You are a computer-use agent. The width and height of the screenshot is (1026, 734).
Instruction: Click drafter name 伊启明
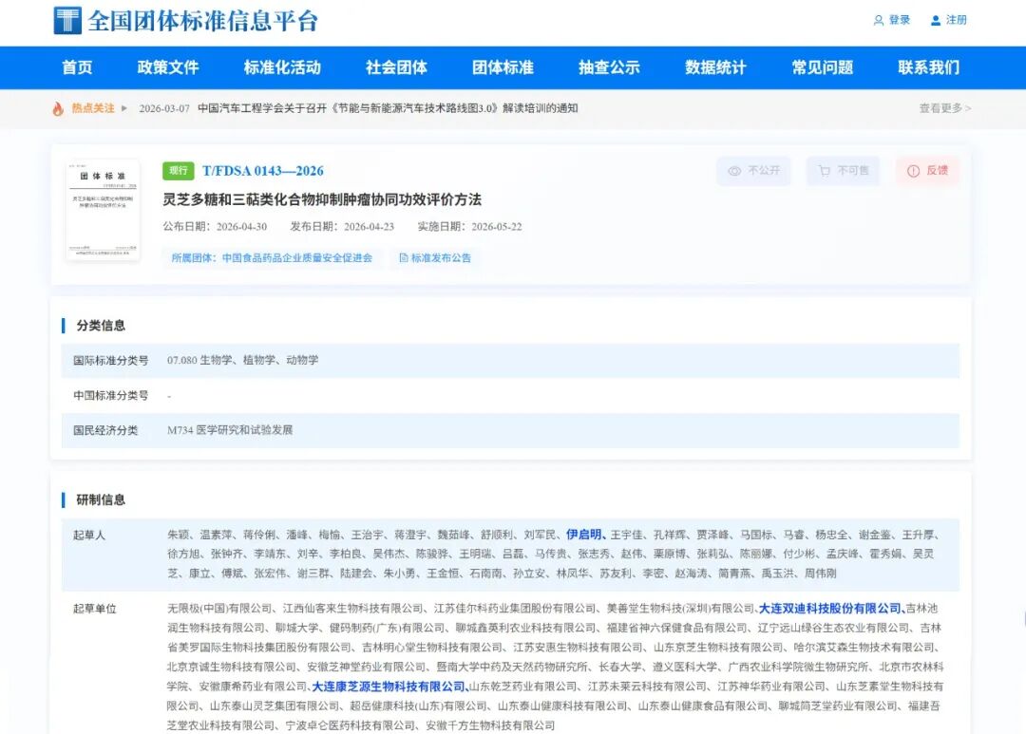click(x=583, y=535)
